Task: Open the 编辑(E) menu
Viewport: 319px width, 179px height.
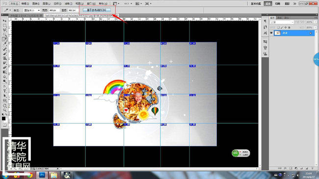Action: point(25,3)
